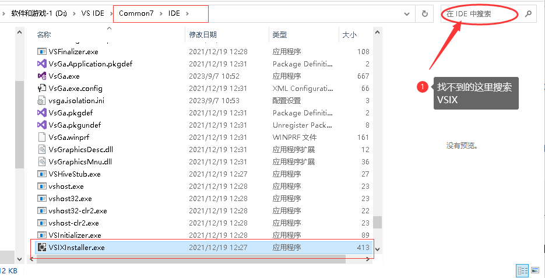The image size is (545, 278).
Task: Expand the chevron after Common7 in path
Action: (161, 13)
